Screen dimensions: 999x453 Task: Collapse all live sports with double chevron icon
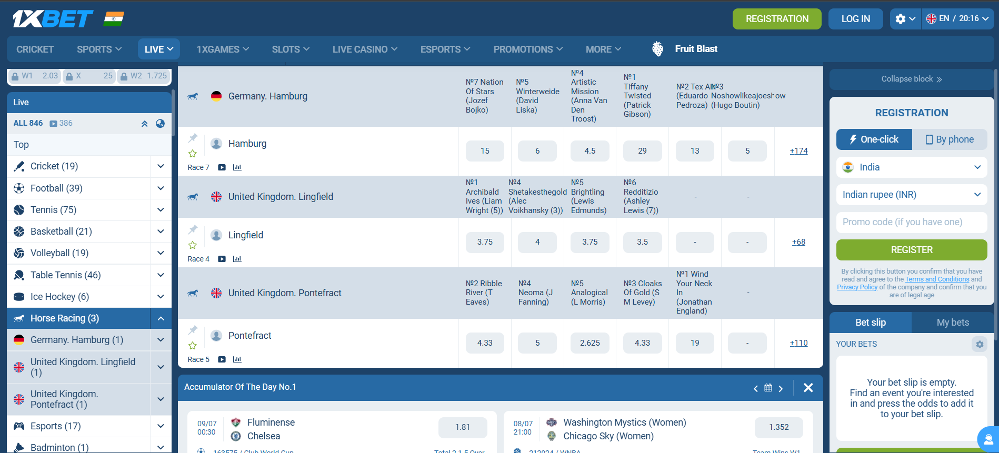[x=144, y=124]
